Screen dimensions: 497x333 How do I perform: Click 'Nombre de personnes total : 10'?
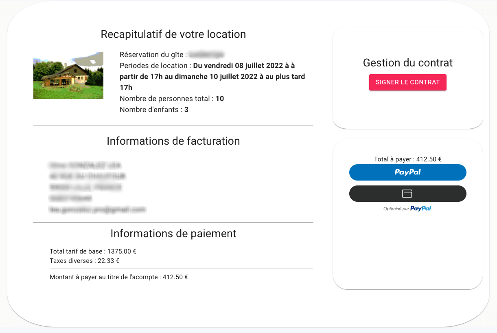[172, 99]
